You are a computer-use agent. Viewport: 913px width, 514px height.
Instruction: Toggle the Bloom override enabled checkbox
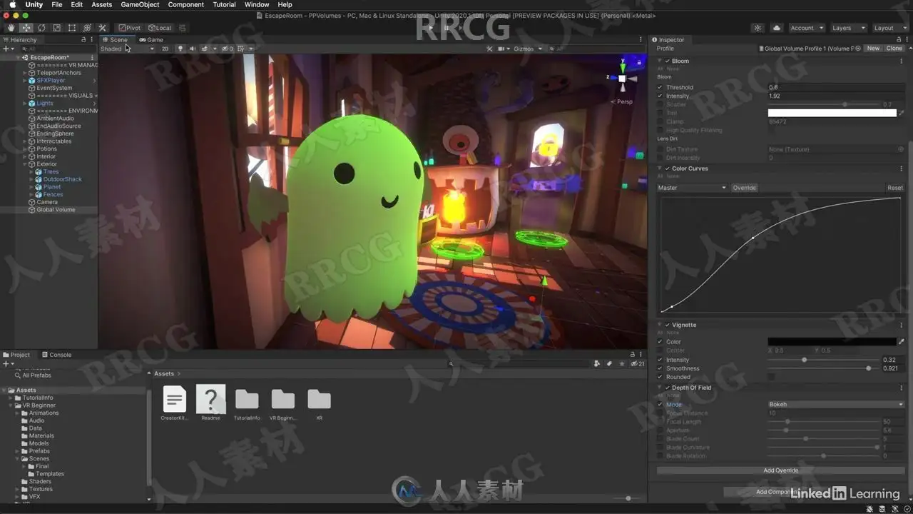[x=668, y=61]
